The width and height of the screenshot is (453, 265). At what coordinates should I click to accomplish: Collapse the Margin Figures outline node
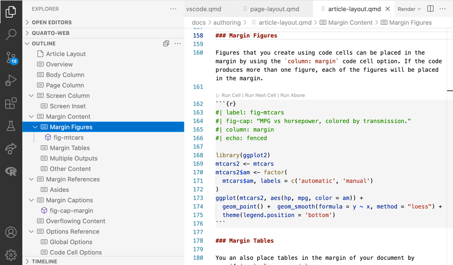[35, 127]
